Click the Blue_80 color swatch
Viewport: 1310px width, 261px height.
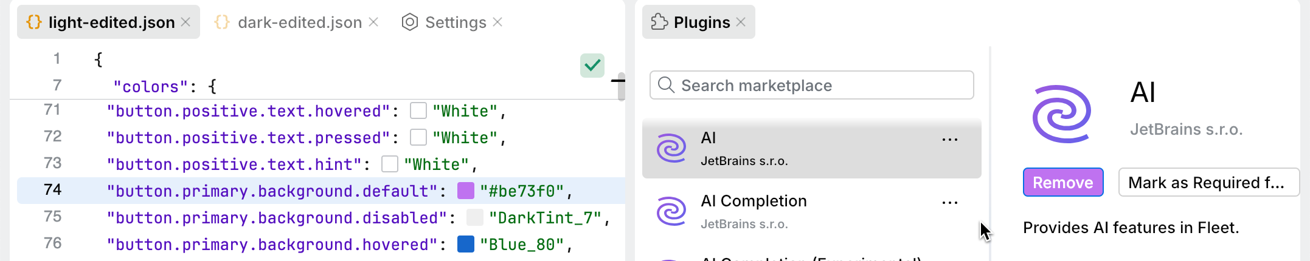tap(465, 245)
